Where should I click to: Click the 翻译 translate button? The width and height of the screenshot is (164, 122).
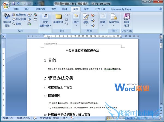(17, 24)
